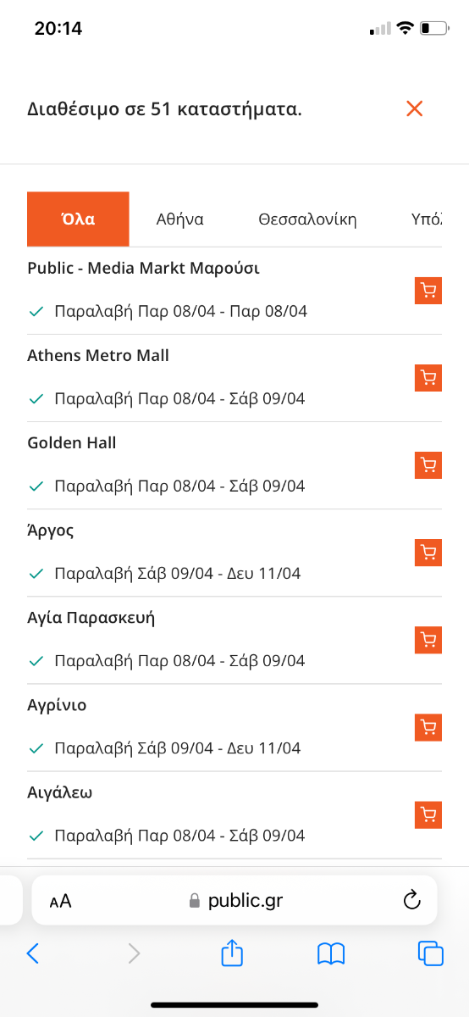Open Safari bookmarks
This screenshot has width=469, height=1017.
[331, 954]
